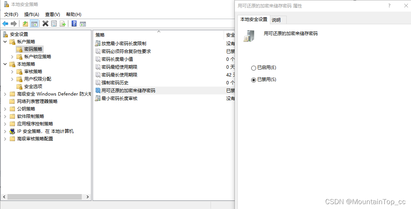Viewport: 411px width, 209px height.
Task: Open help with the blue question-mark icon
Action: (x=74, y=24)
